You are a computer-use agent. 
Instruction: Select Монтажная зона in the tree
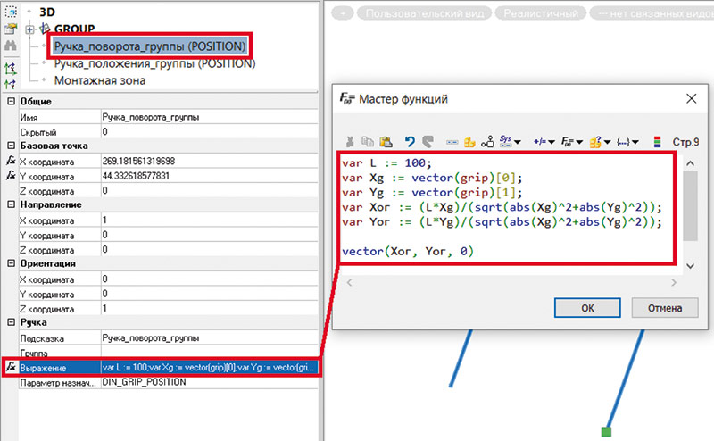pos(100,80)
